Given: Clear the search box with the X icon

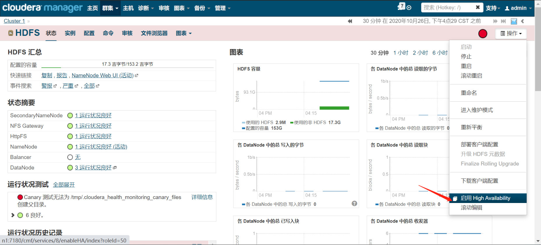Looking at the screenshot, I should tap(478, 7).
